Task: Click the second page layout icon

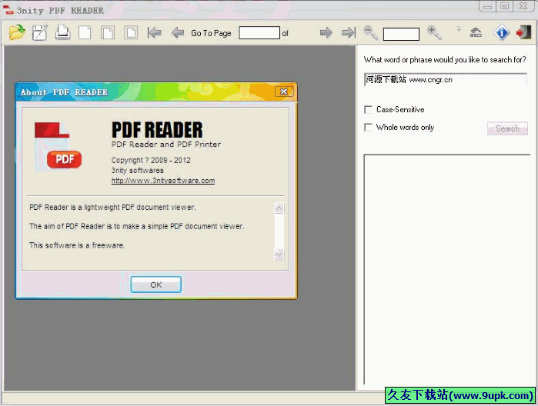Action: click(x=108, y=33)
